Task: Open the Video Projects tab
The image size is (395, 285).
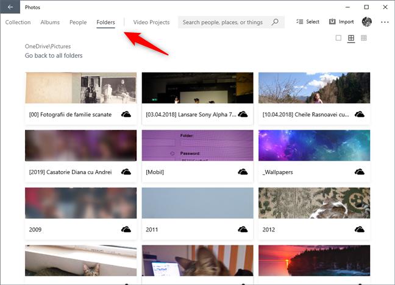Action: (x=151, y=22)
